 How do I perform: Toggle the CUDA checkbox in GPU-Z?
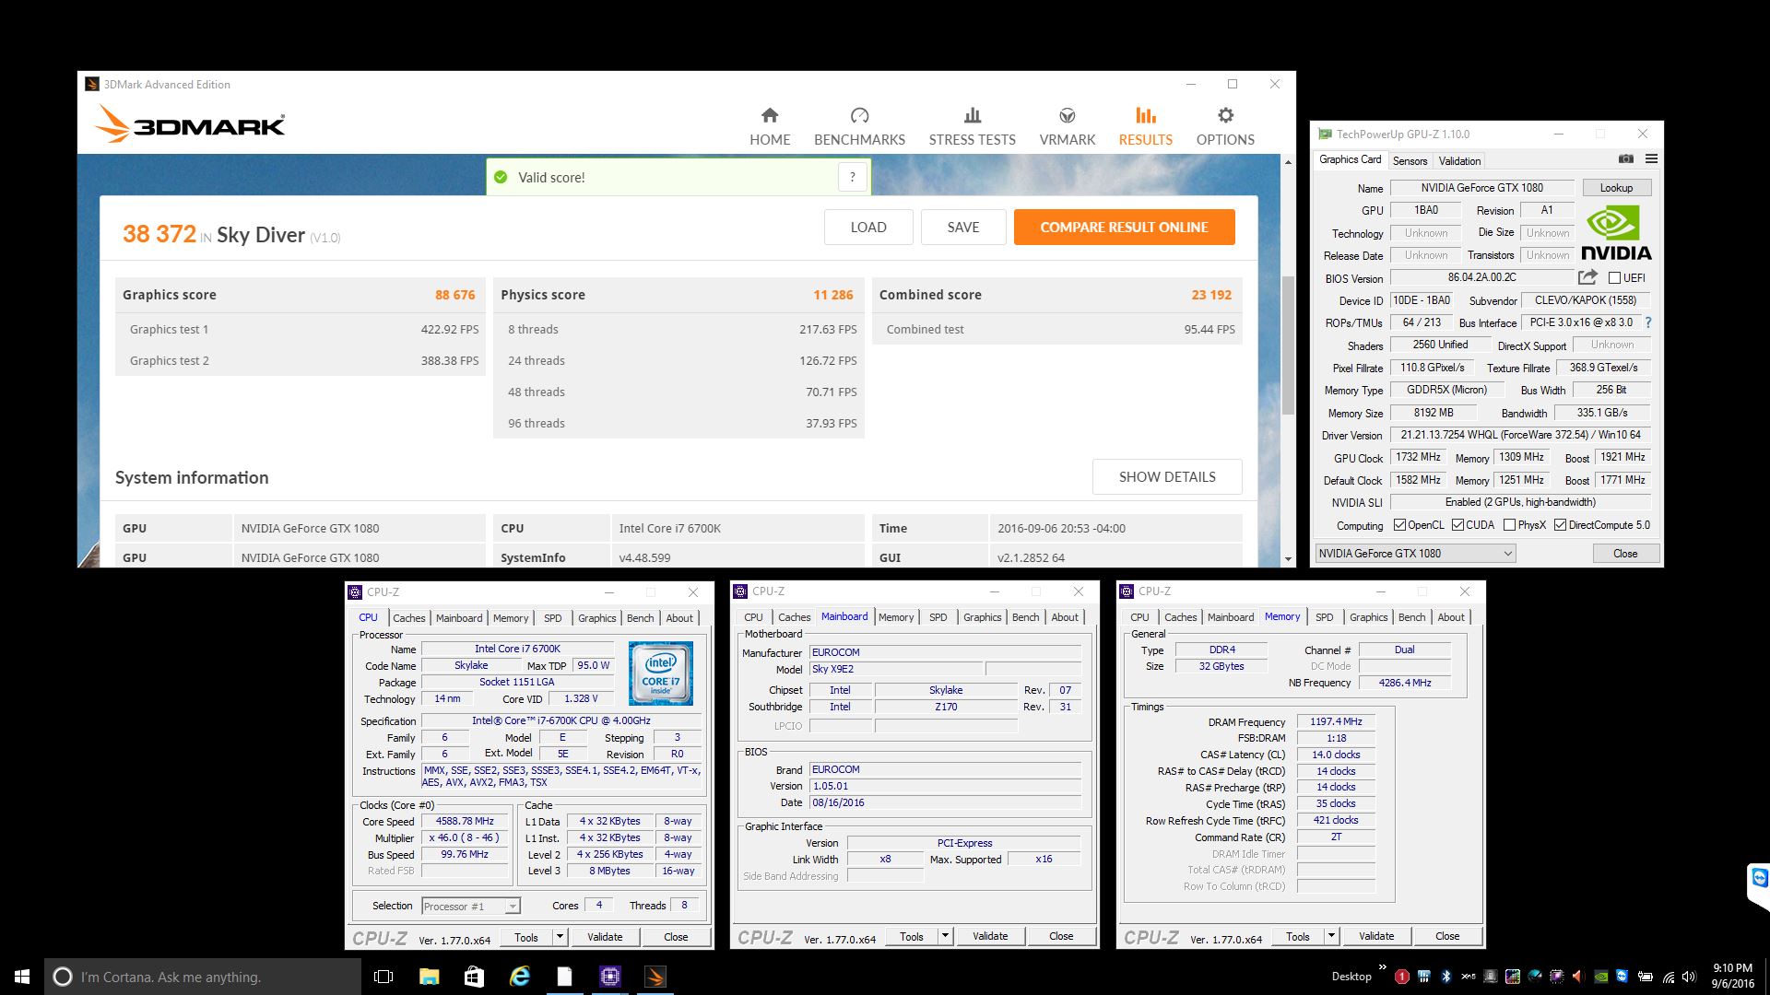click(1457, 525)
